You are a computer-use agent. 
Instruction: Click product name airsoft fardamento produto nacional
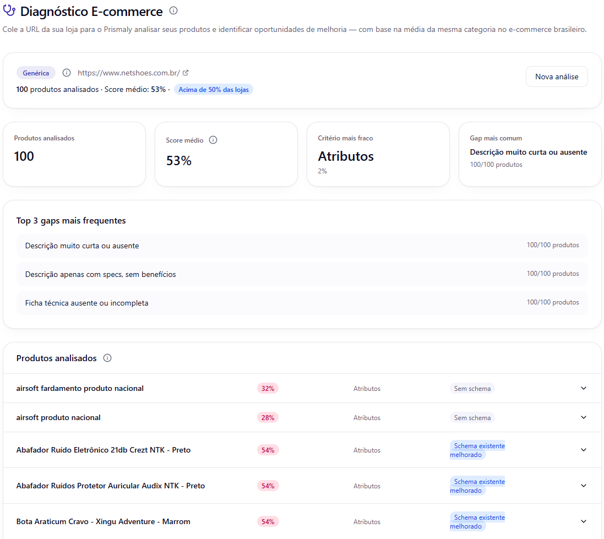point(80,388)
